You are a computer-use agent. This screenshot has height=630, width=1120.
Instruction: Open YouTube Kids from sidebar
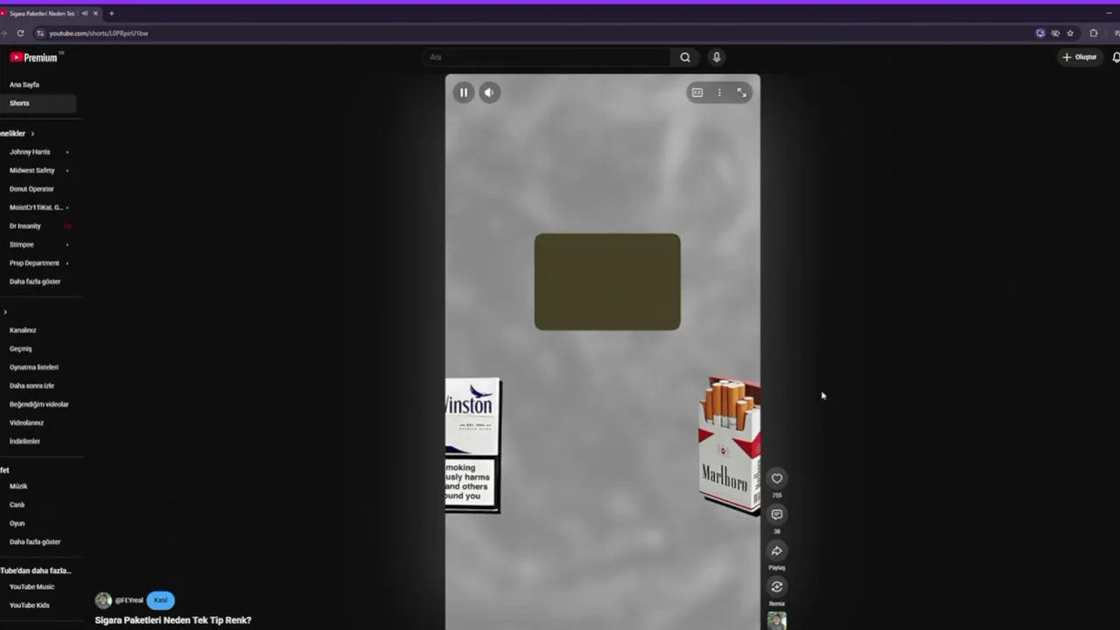29,605
